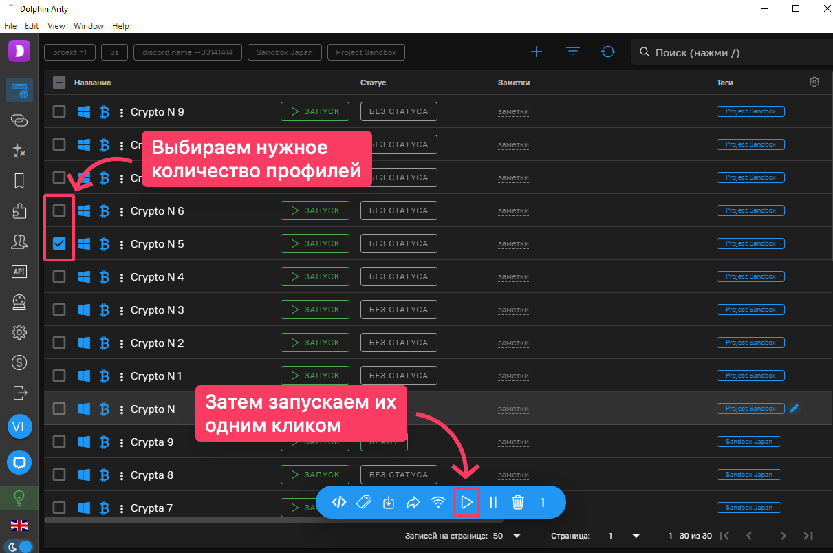Uncheck the Crypto N 5 checkbox
This screenshot has height=553, width=833.
tap(58, 243)
